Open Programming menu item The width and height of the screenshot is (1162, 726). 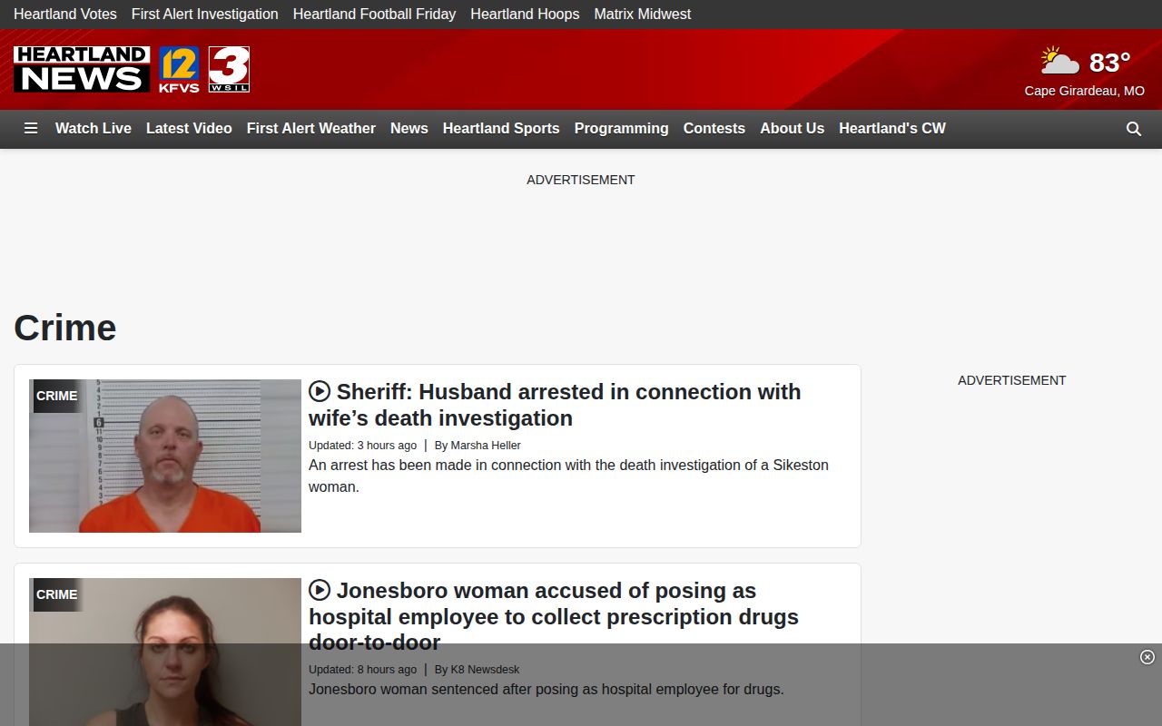coord(622,128)
